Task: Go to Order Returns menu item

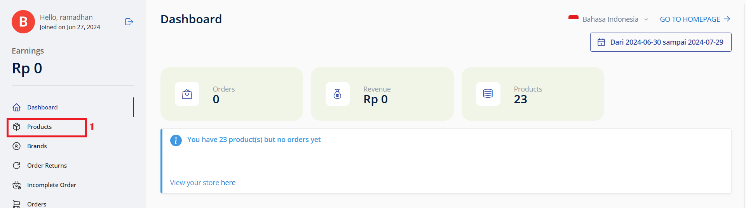Action: point(47,166)
